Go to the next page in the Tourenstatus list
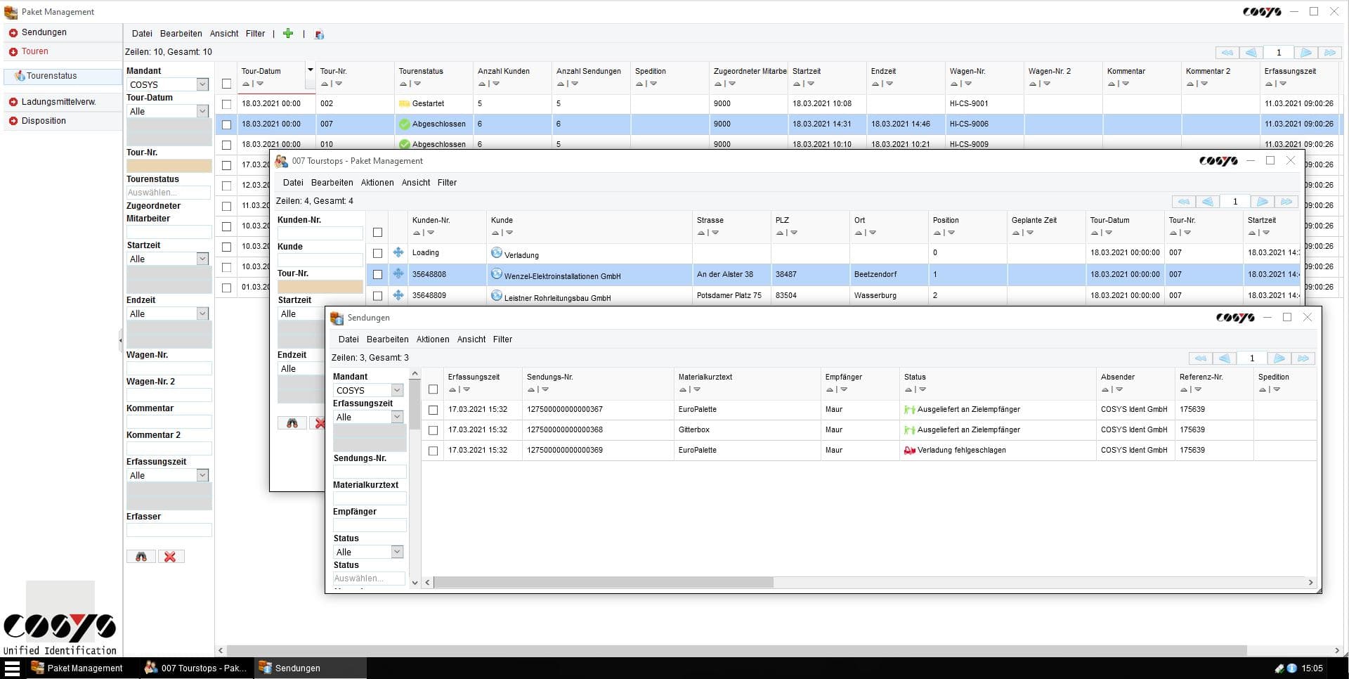The height and width of the screenshot is (679, 1349). click(x=1305, y=52)
